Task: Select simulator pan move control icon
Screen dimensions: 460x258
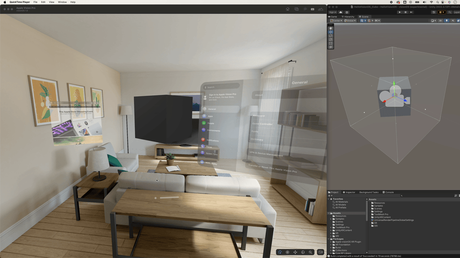Action: [295, 252]
